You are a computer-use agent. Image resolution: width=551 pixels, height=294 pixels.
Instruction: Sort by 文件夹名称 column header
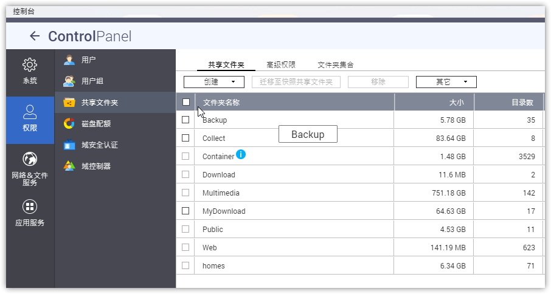221,103
